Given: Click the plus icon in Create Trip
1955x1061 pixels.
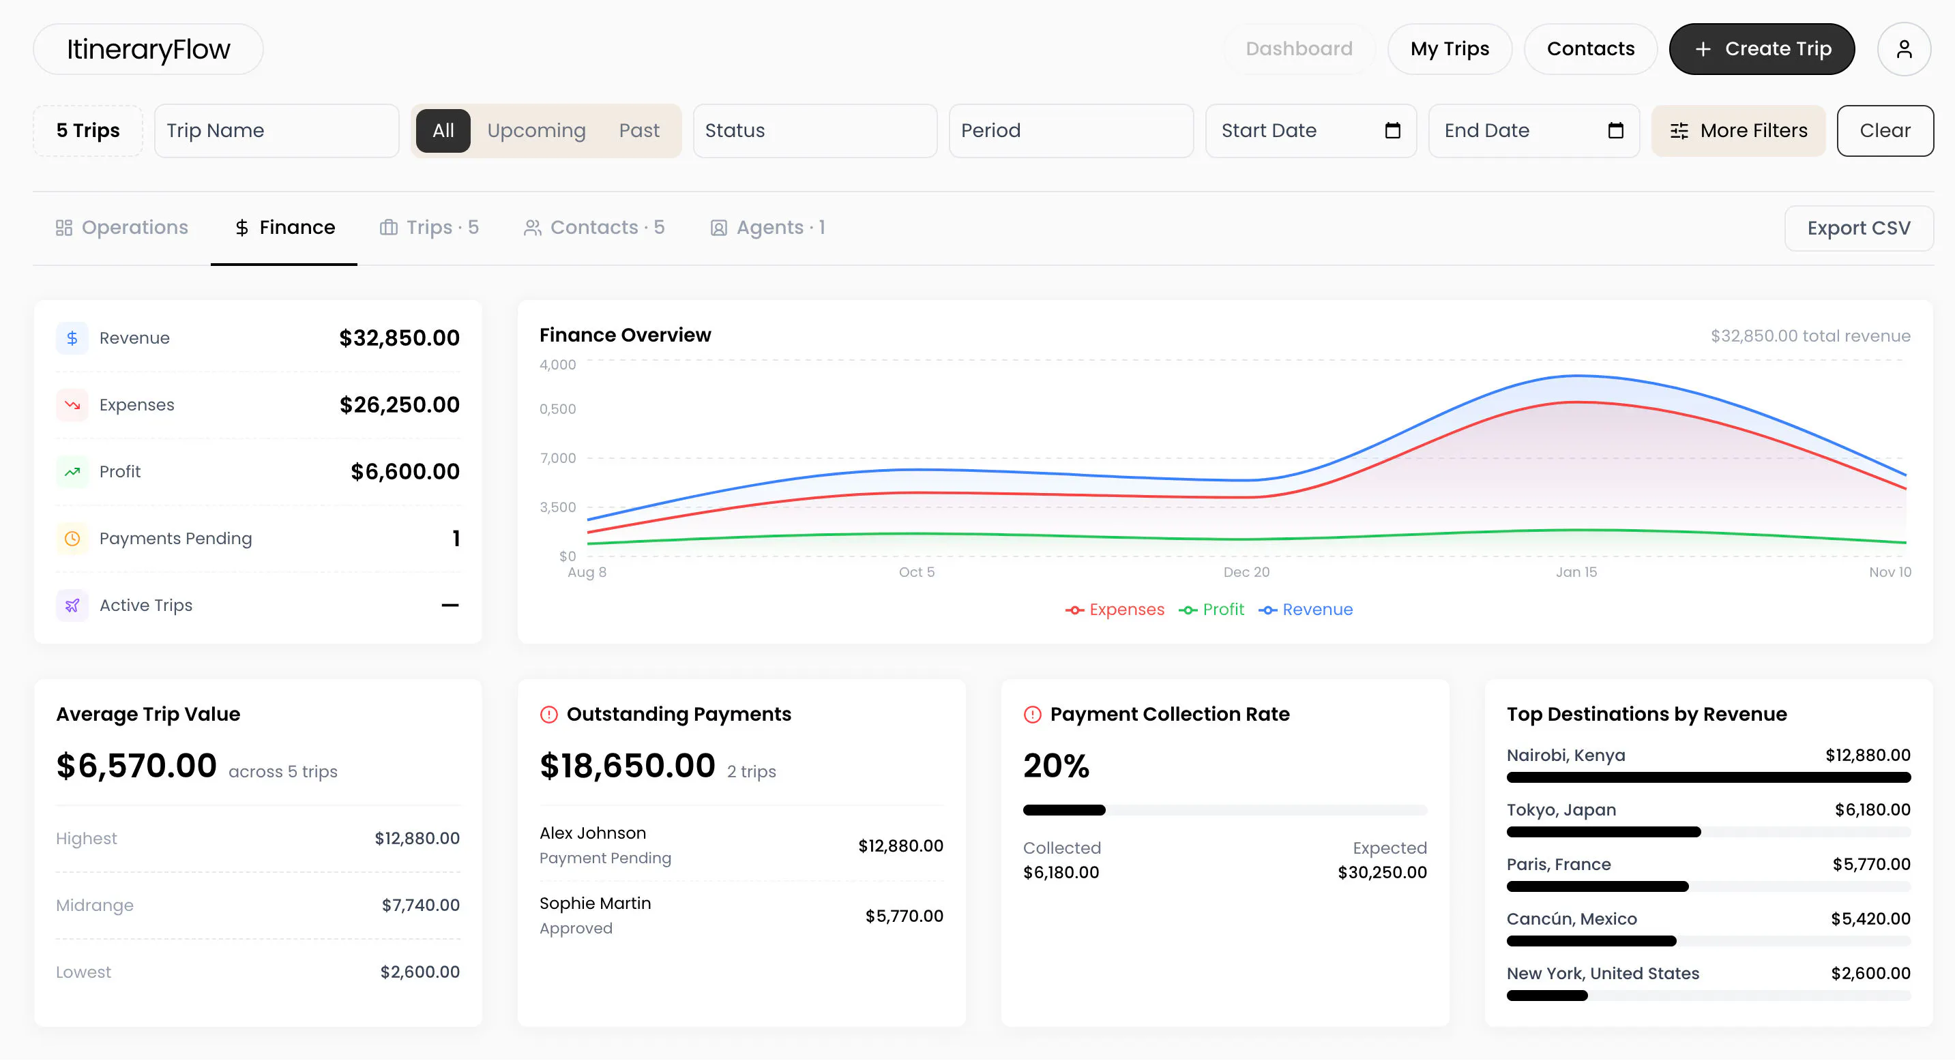Looking at the screenshot, I should 1703,49.
